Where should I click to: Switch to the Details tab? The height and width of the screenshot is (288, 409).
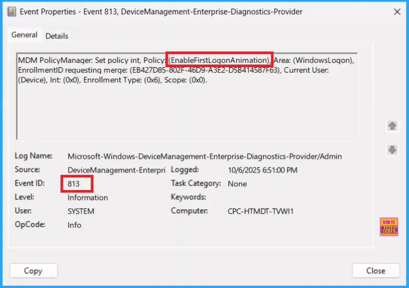coord(57,36)
